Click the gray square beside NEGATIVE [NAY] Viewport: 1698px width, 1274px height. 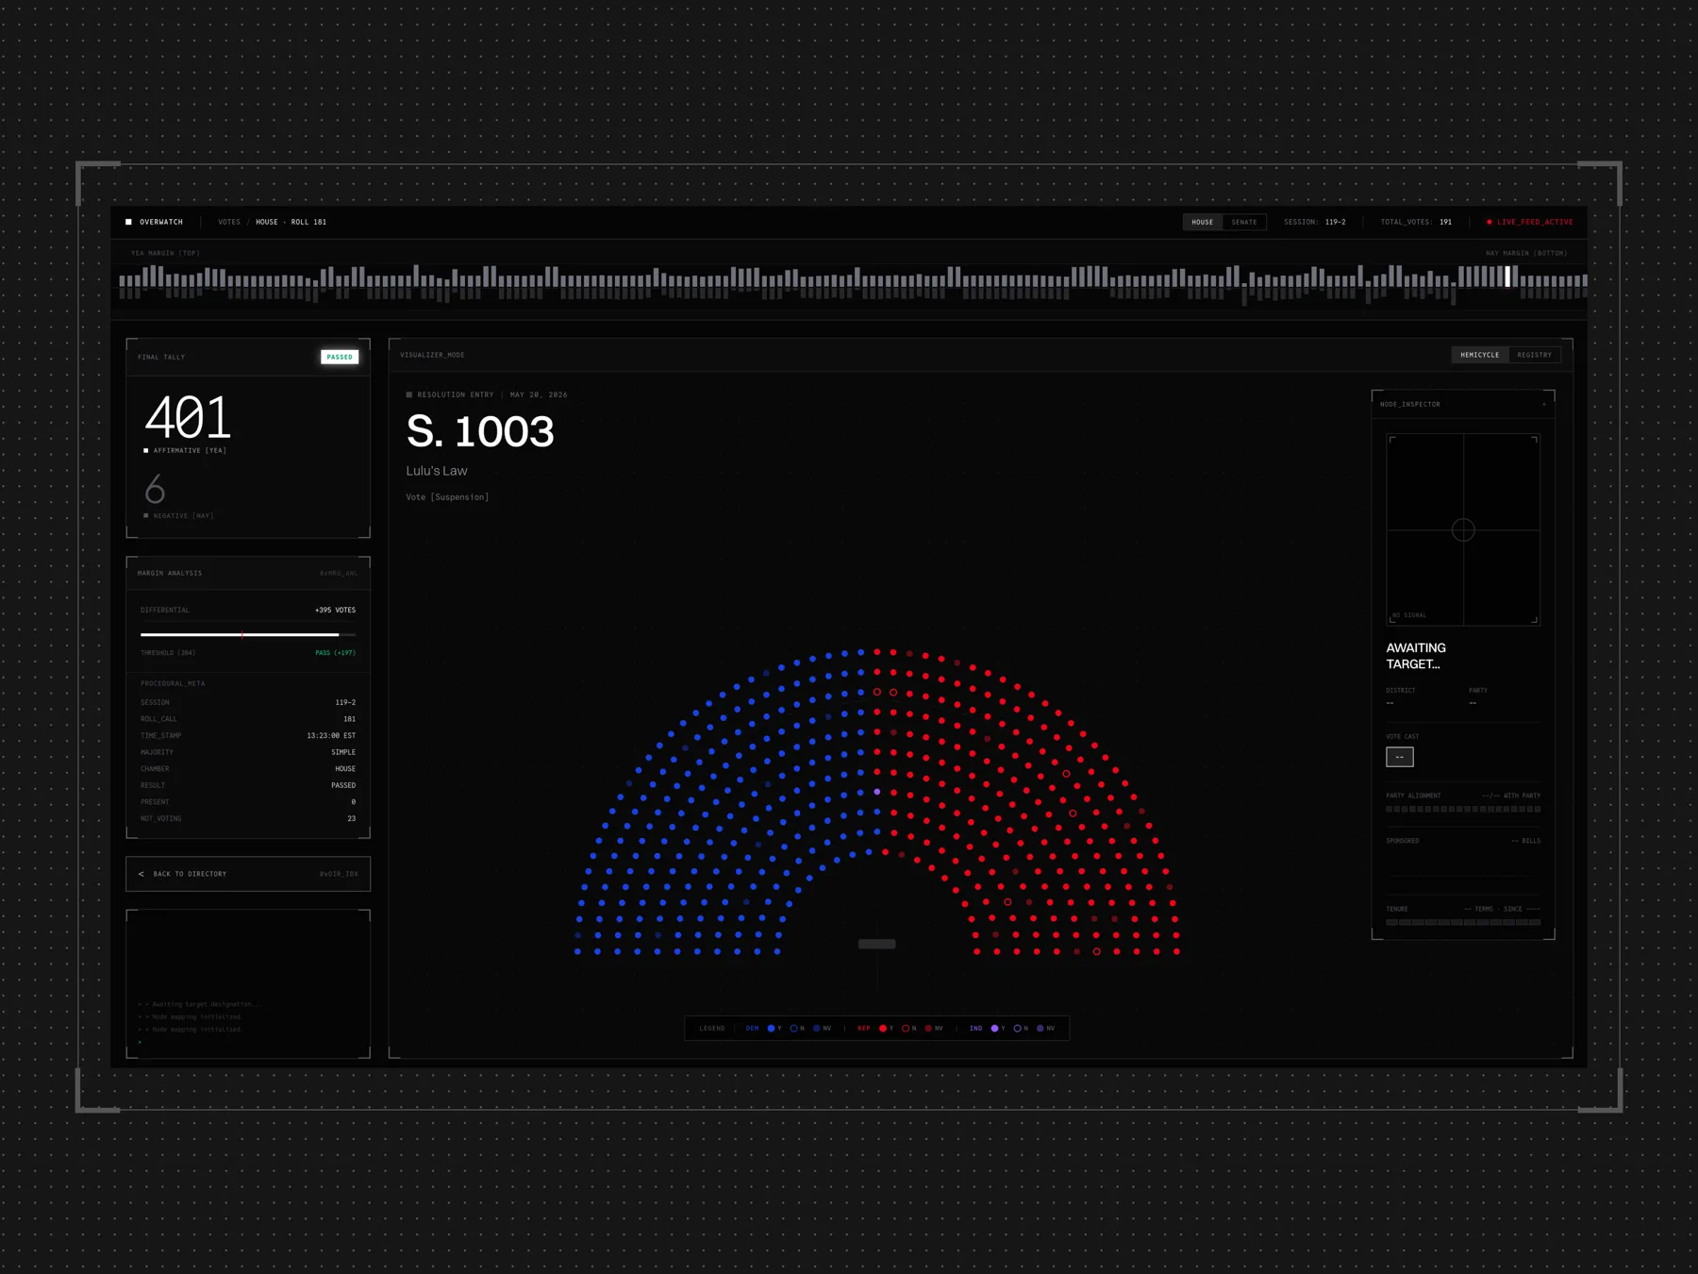point(145,515)
